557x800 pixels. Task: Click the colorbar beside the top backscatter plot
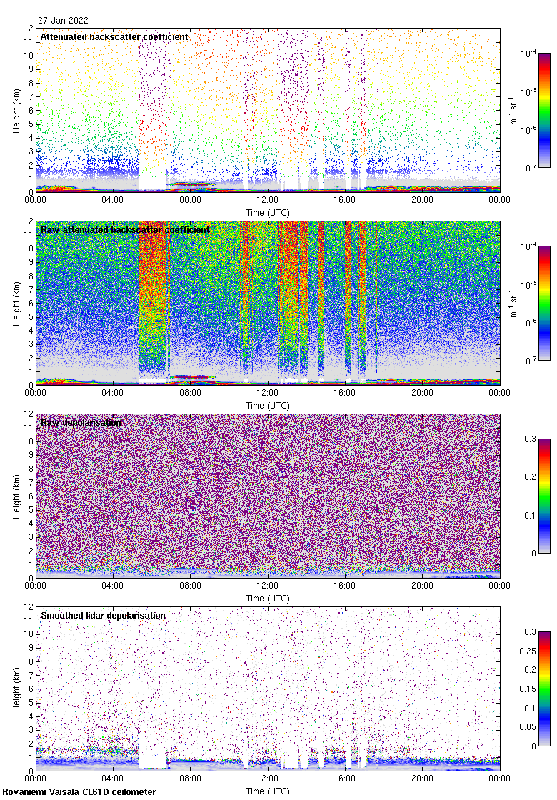544,111
